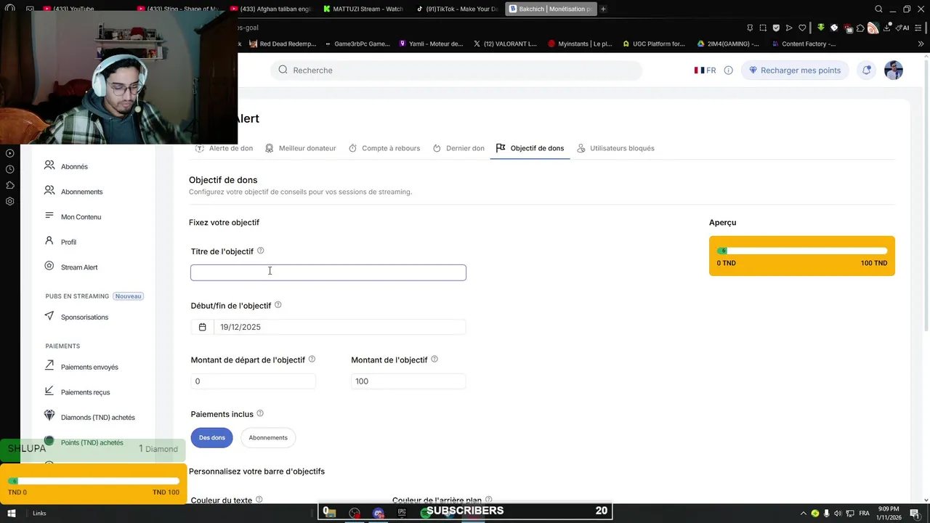The height and width of the screenshot is (523, 930).
Task: Click the Aperçu goal progress bar
Action: click(802, 251)
